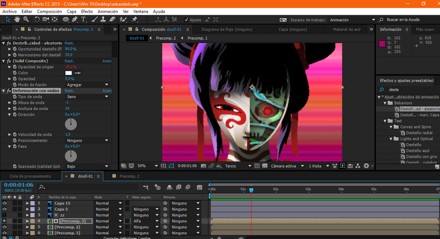
Task: Click Acerca link for Deformación con ondas
Action: pyautogui.click(x=107, y=91)
